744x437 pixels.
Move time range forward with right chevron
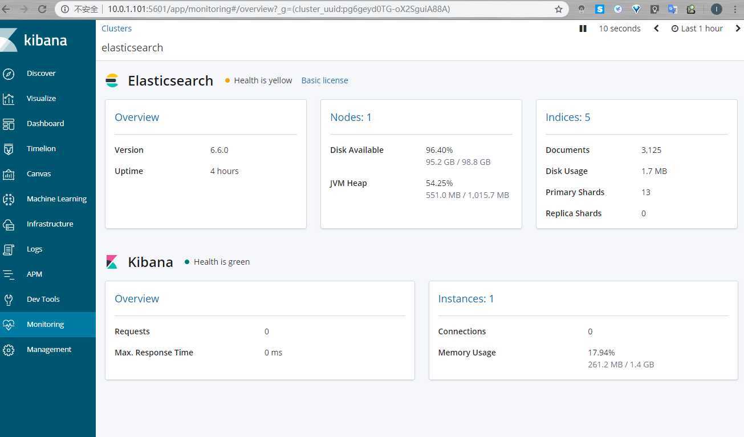coord(738,29)
